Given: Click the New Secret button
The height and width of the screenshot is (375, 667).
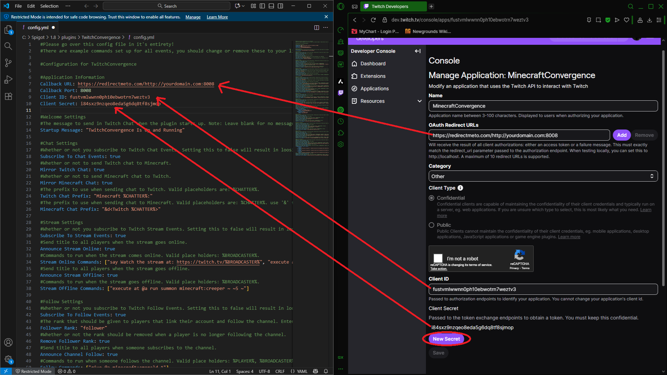Looking at the screenshot, I should (x=446, y=339).
